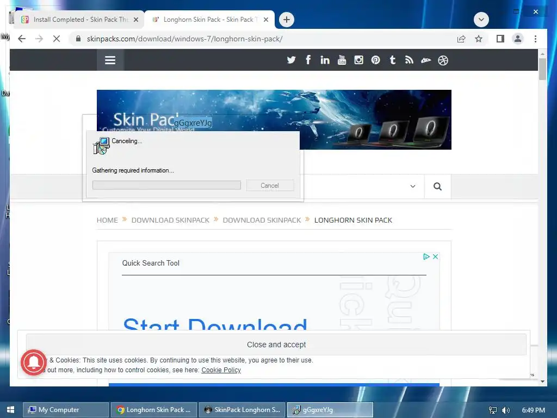The image size is (557, 418).
Task: Select the Longhorn Skin Pack tab
Action: click(209, 20)
